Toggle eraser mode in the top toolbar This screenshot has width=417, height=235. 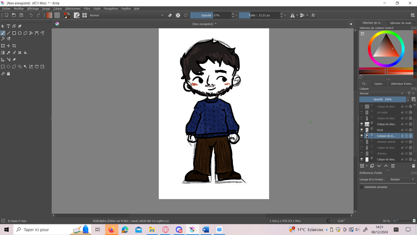coord(170,16)
